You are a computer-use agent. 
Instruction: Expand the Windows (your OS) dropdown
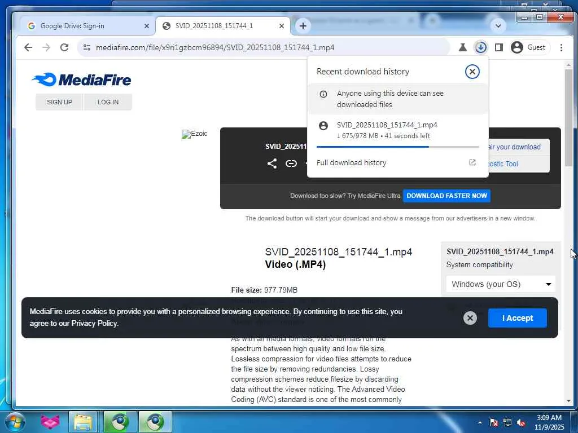point(501,284)
